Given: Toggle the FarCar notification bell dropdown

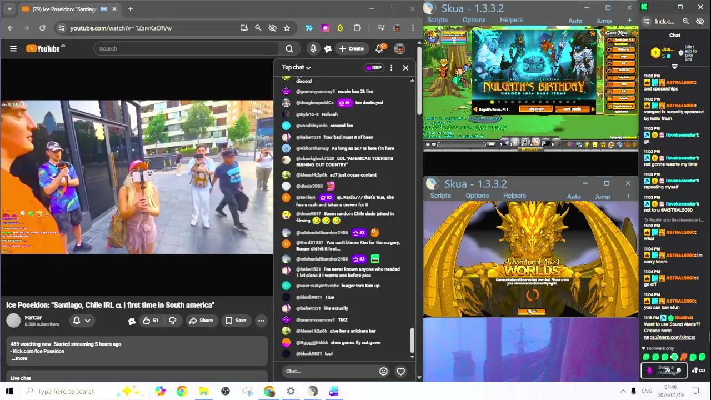Looking at the screenshot, I should 82,321.
